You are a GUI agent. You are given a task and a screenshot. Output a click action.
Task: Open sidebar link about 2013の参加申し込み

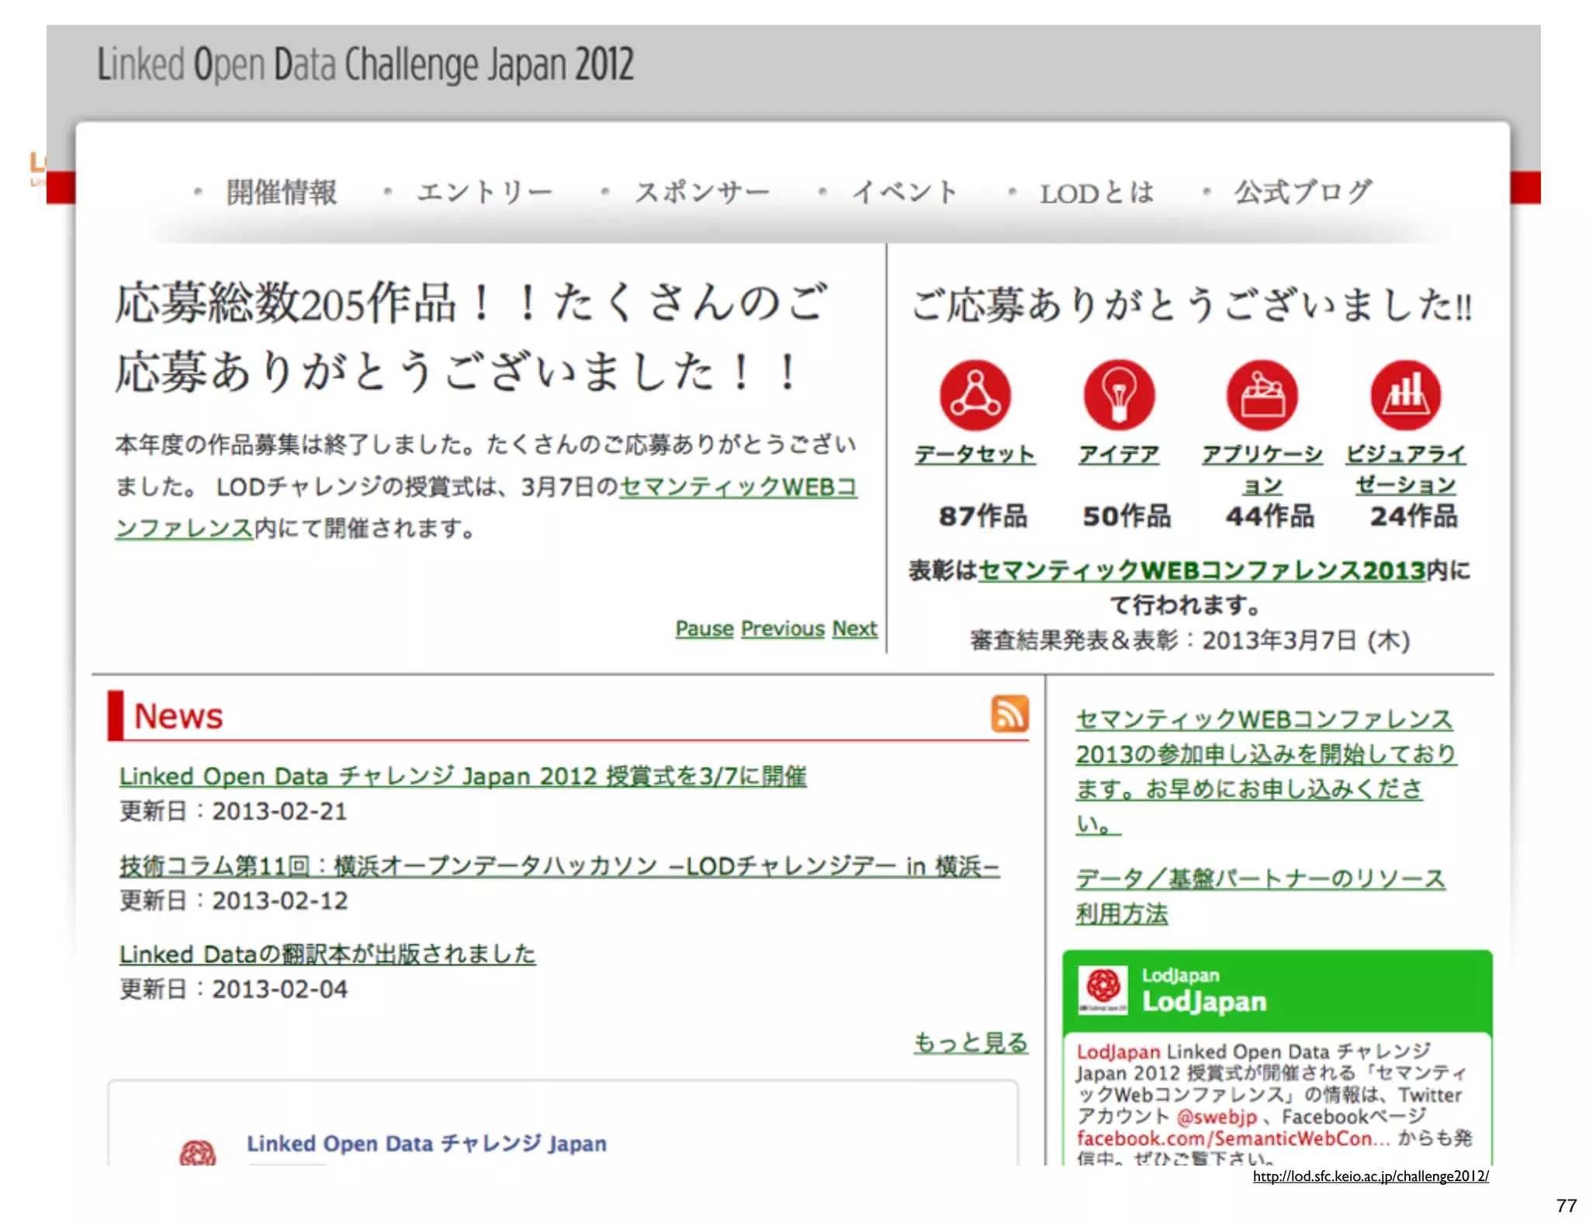tap(1265, 771)
